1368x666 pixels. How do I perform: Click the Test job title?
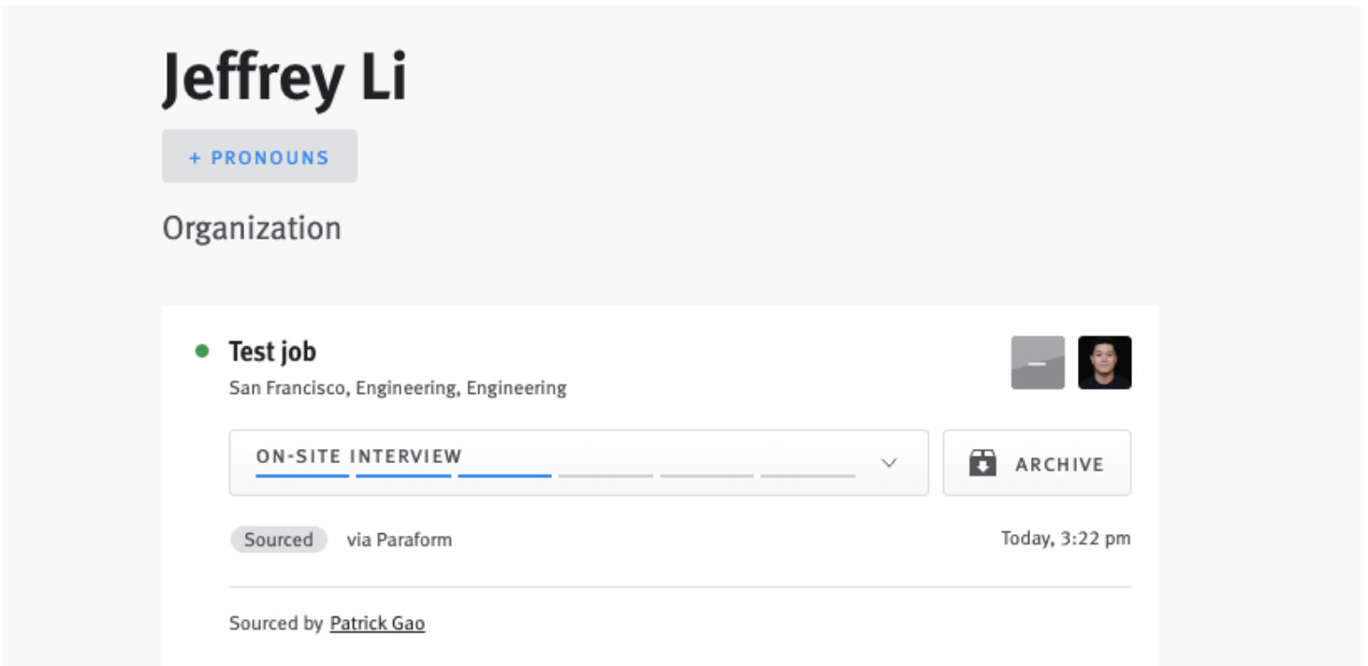coord(271,351)
